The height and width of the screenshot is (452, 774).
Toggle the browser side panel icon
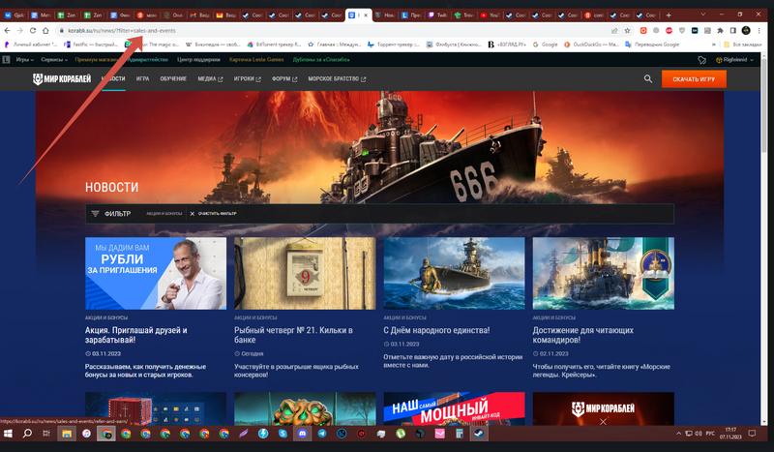tap(733, 31)
